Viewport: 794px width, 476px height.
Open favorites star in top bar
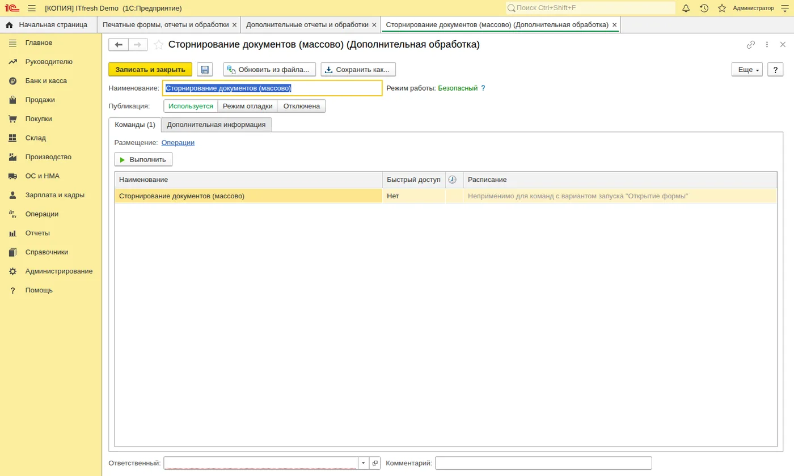722,8
